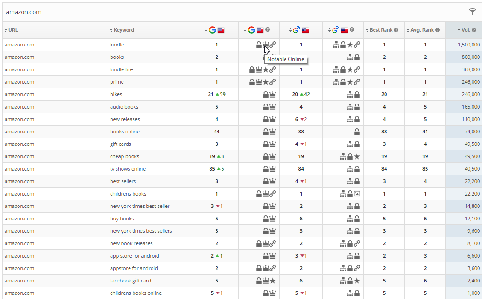485x299 pixels.
Task: Click bikes desktop rank 21 up 59
Action: pos(216,94)
